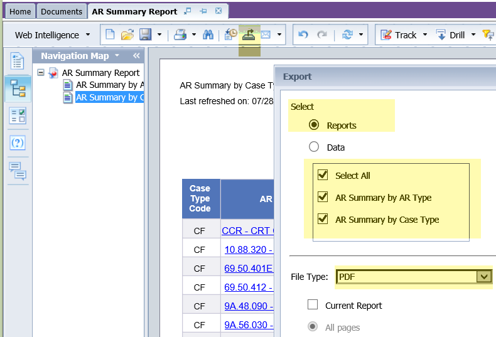Select AR Summary Report root tree item
Screen dimensions: 496x337
point(100,73)
